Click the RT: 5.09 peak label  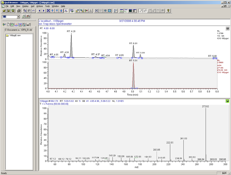[x=141, y=52]
